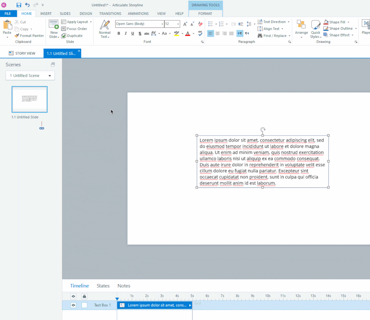370x320 pixels.
Task: Toggle bold formatting
Action: pyautogui.click(x=119, y=33)
